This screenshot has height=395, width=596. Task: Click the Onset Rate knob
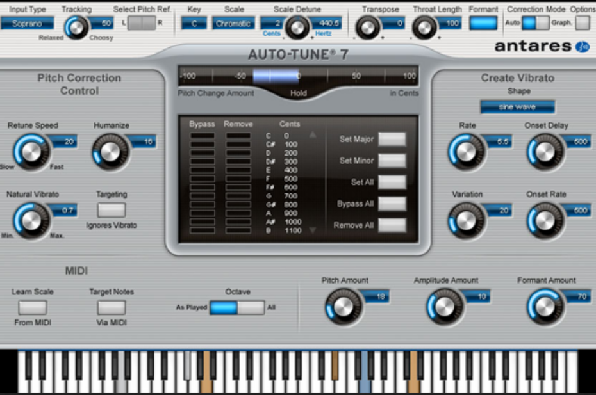point(545,221)
